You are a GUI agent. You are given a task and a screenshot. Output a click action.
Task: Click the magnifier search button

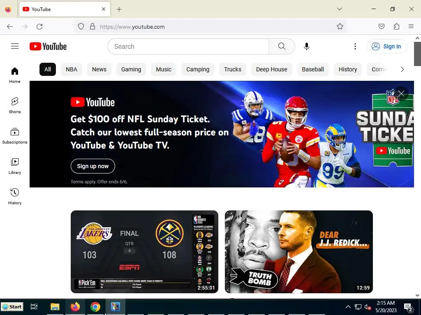(x=282, y=46)
